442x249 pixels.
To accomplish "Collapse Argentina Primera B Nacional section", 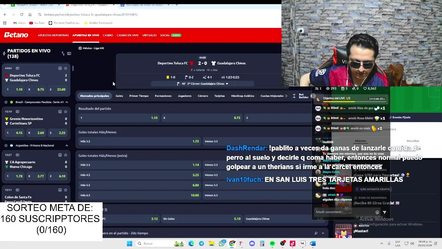I will coord(67,146).
